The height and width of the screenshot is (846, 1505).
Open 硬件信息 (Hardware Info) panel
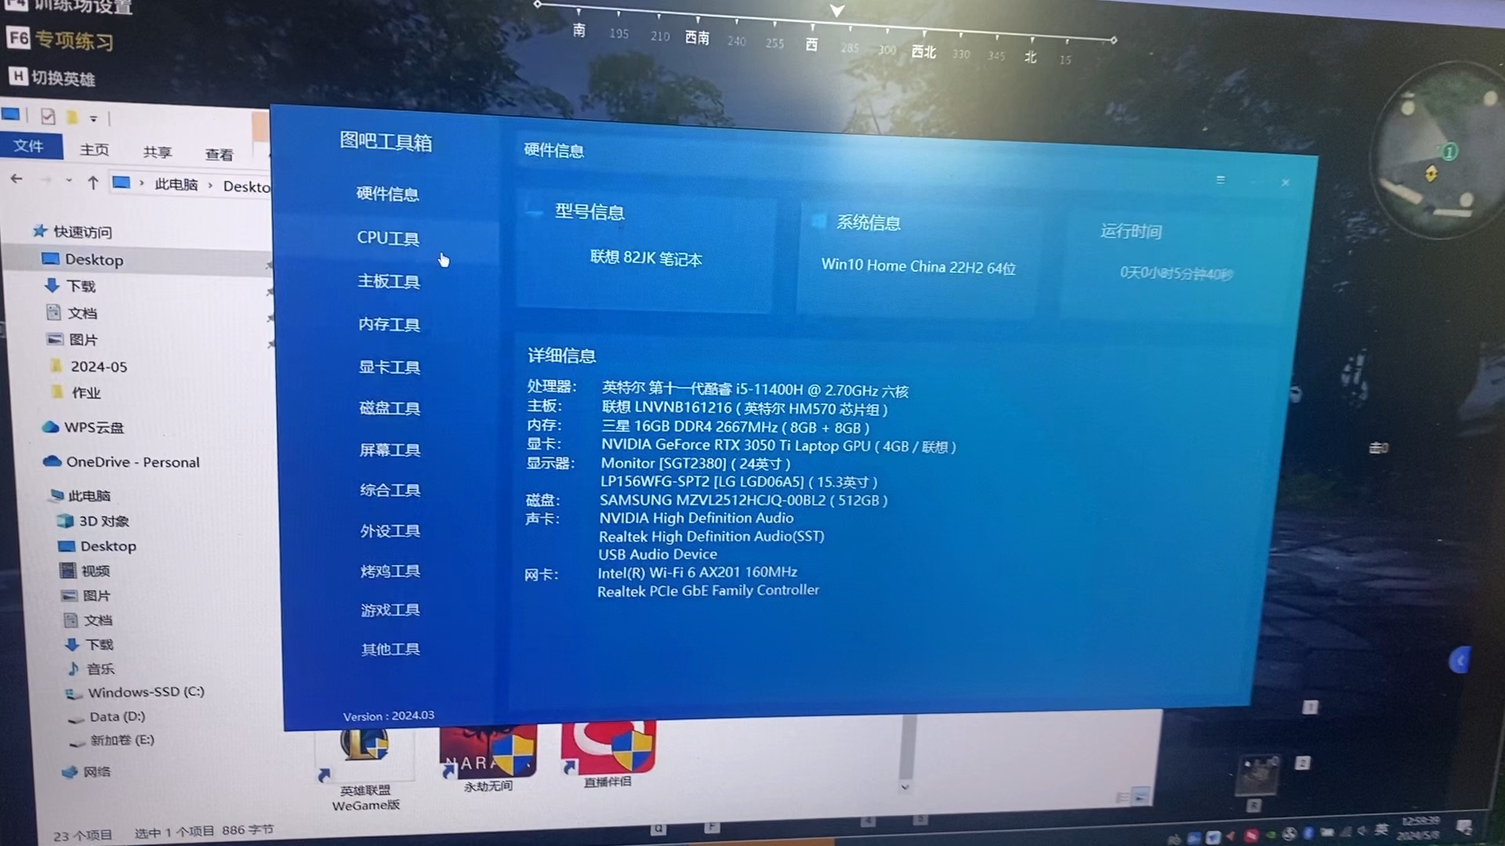pos(389,194)
